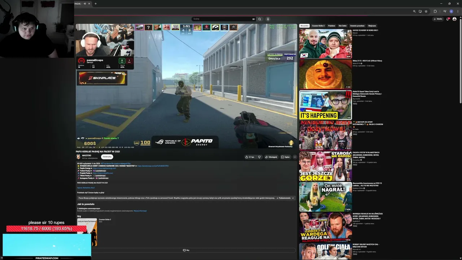Click the zoom magnifier icon in address bar
Viewport: 462px width, 260px height.
tap(414, 11)
